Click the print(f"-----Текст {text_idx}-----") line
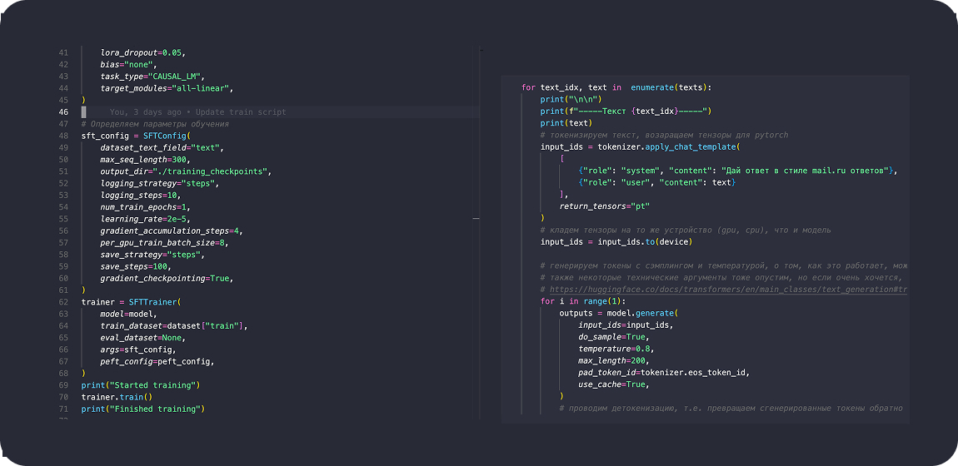Image resolution: width=958 pixels, height=466 pixels. 626,111
